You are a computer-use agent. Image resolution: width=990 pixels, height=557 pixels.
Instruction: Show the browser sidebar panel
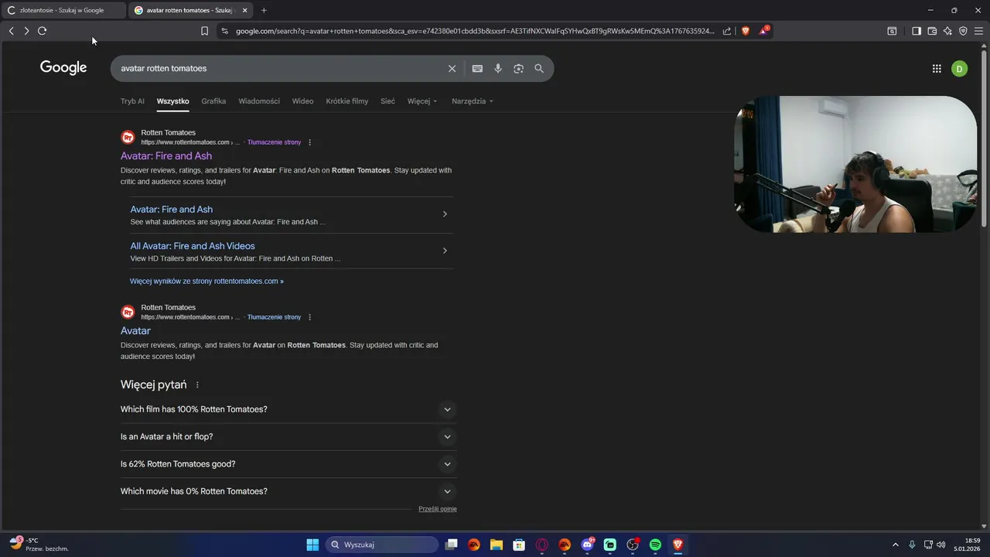click(917, 31)
